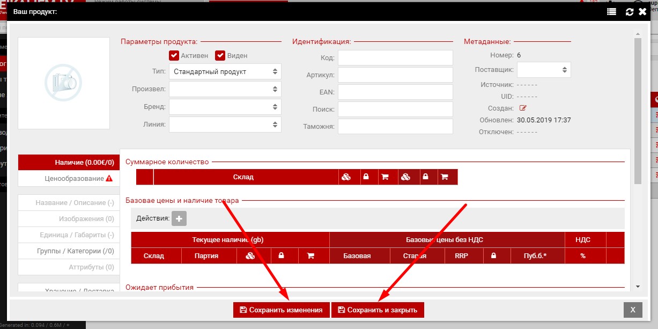Image resolution: width=658 pixels, height=329 pixels.
Task: Click the first cart icon in Склад header
Action: coord(384,177)
